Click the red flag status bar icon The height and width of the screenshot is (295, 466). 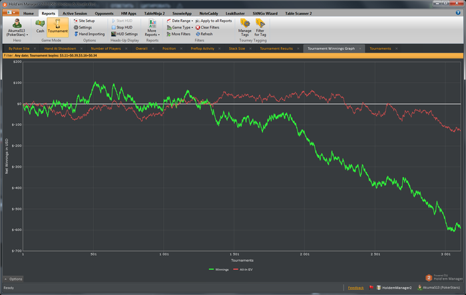371,288
